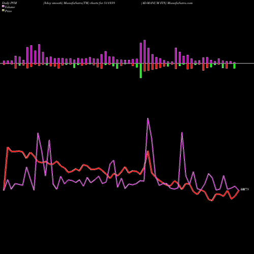Click the MunafaSutra.com text at top right
Image resolution: width=254 pixels, height=254 pixels.
click(180, 3)
